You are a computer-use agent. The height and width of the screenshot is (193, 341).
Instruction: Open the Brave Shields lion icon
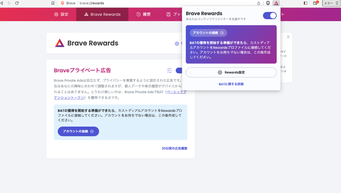tap(268, 3)
